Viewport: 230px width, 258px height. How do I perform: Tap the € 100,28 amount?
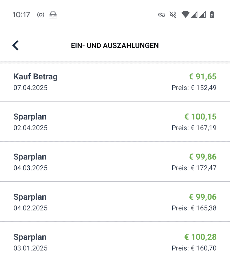200,237
